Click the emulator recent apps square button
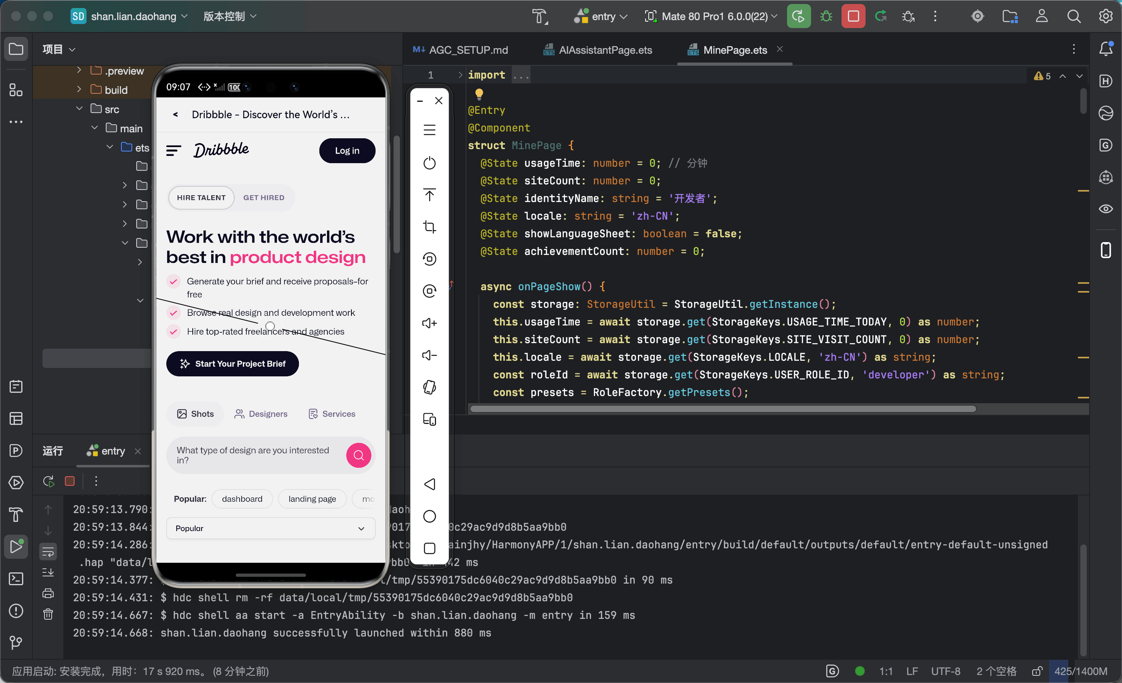 pos(430,548)
